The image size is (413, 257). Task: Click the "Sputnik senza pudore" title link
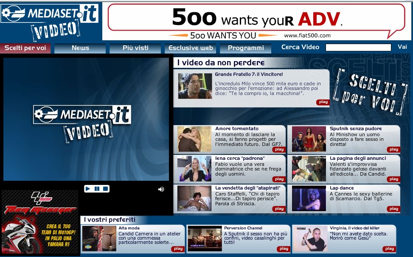356,128
